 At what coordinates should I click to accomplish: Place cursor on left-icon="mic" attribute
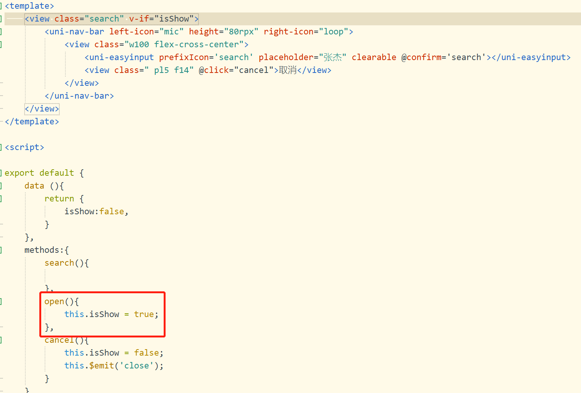pos(147,32)
